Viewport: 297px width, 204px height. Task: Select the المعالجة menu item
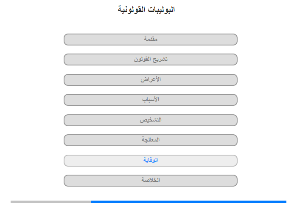[151, 140]
